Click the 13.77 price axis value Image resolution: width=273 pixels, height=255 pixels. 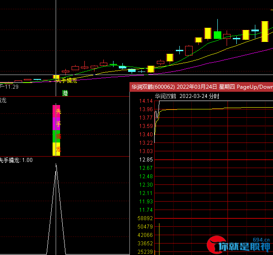pos(146,118)
